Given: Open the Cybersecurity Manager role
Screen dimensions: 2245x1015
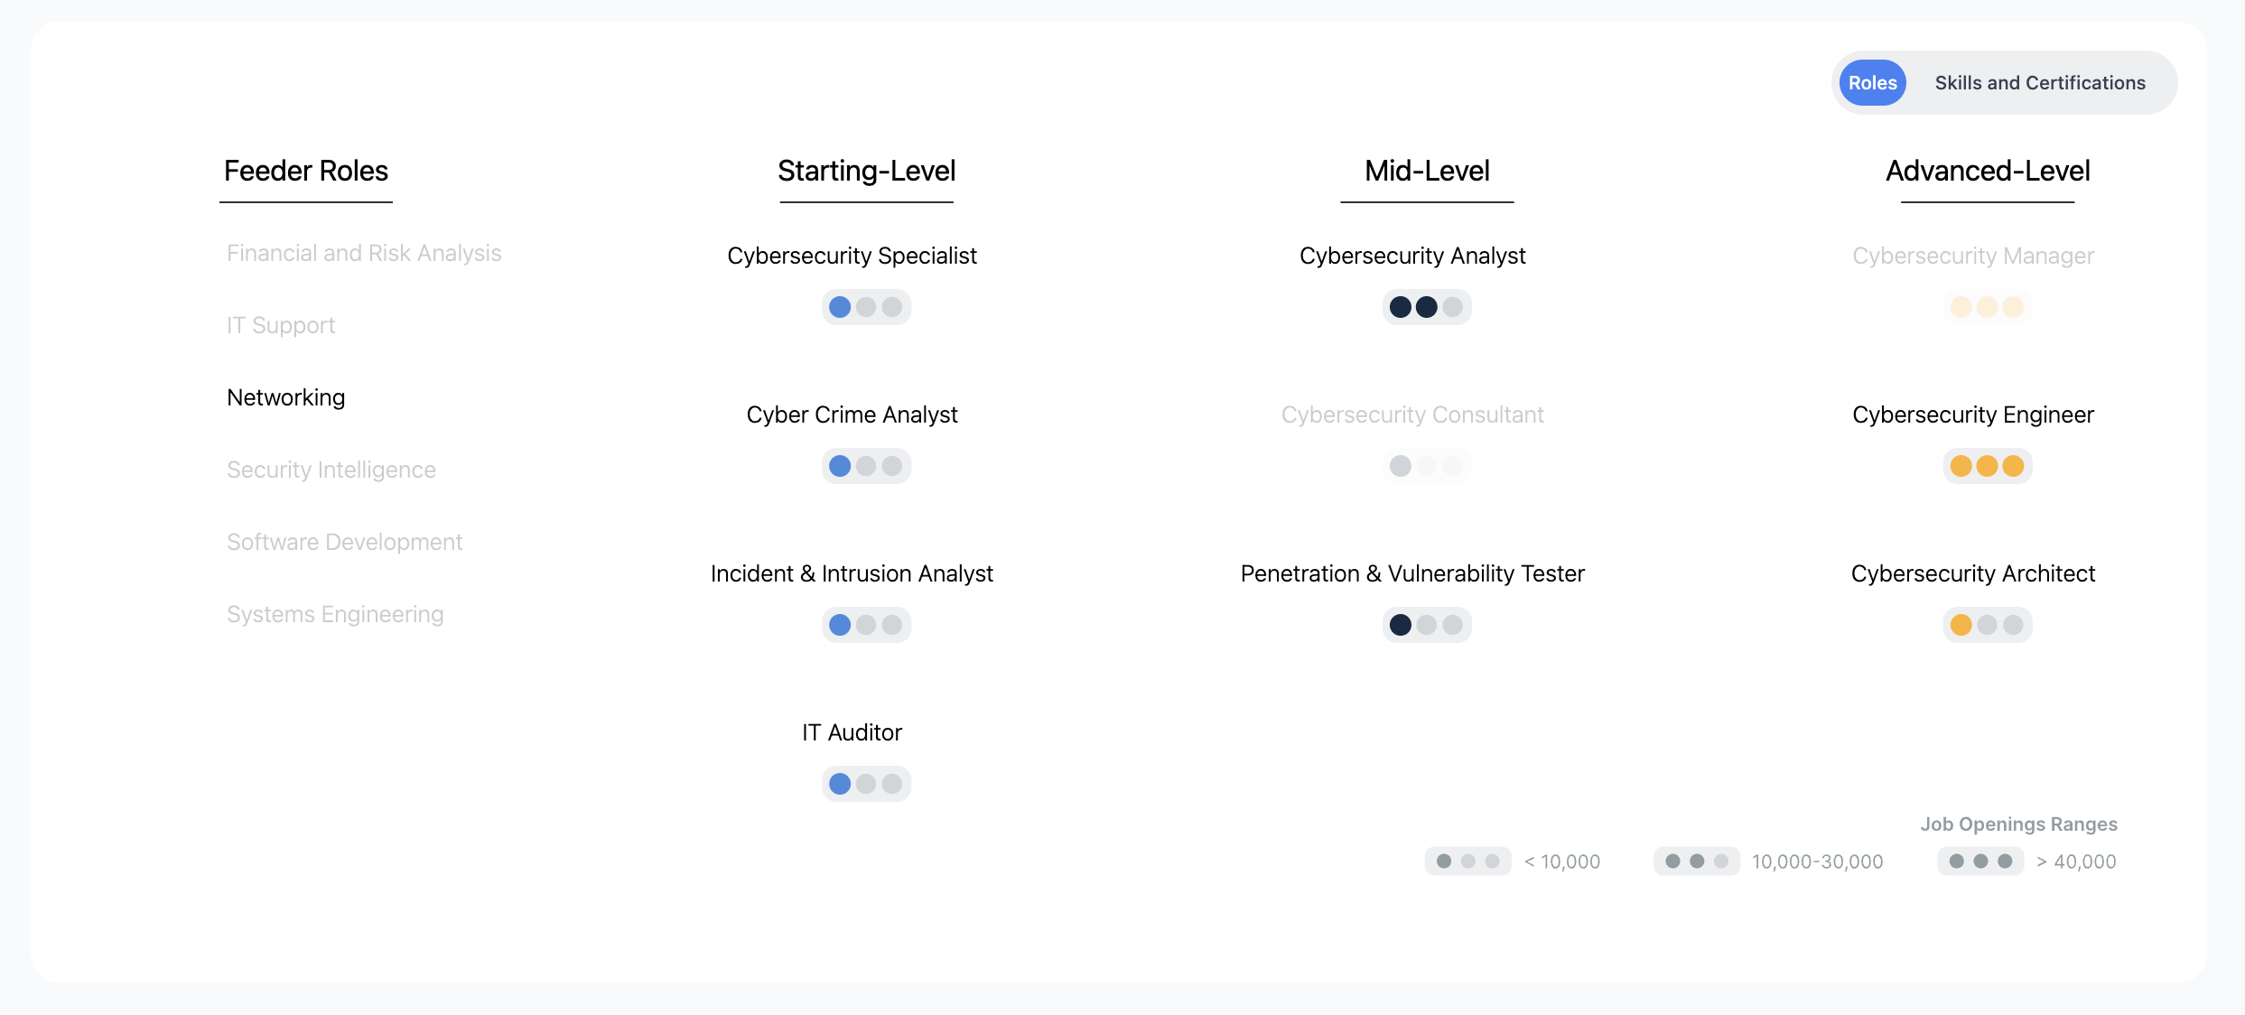Looking at the screenshot, I should point(1972,256).
